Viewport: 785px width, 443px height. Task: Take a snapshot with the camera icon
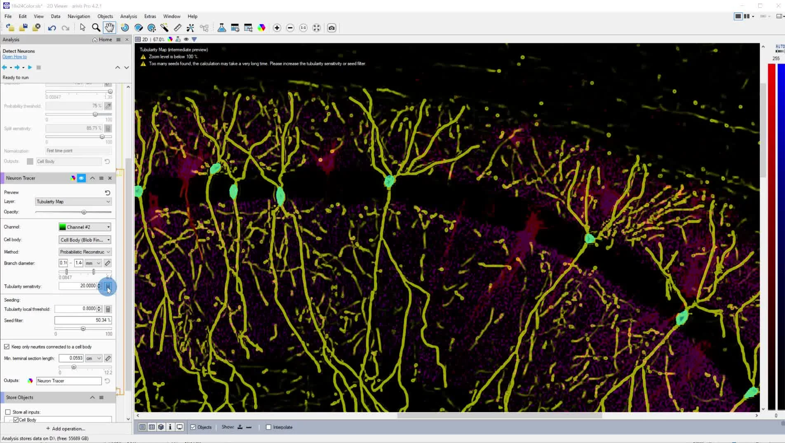point(331,28)
